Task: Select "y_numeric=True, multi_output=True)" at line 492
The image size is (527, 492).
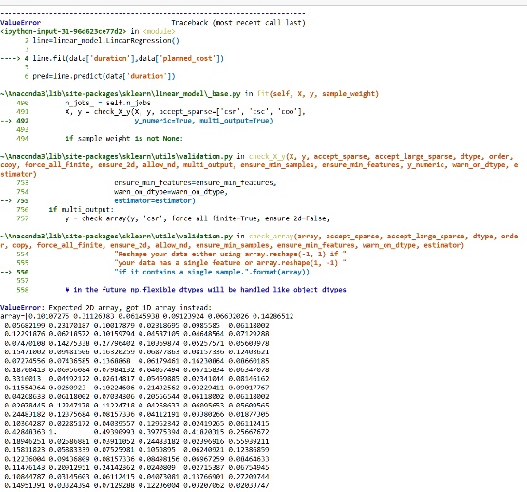Action: (203, 121)
